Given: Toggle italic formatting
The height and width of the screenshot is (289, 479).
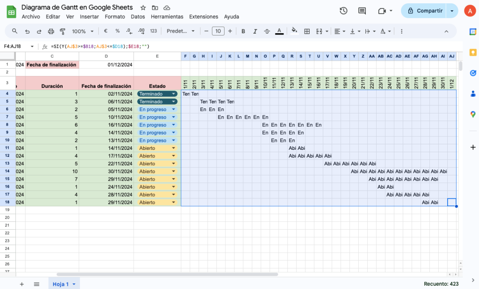Looking at the screenshot, I should point(254,31).
